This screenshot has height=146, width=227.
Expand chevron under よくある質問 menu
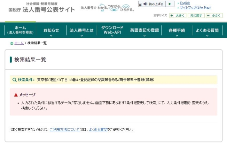(207, 36)
